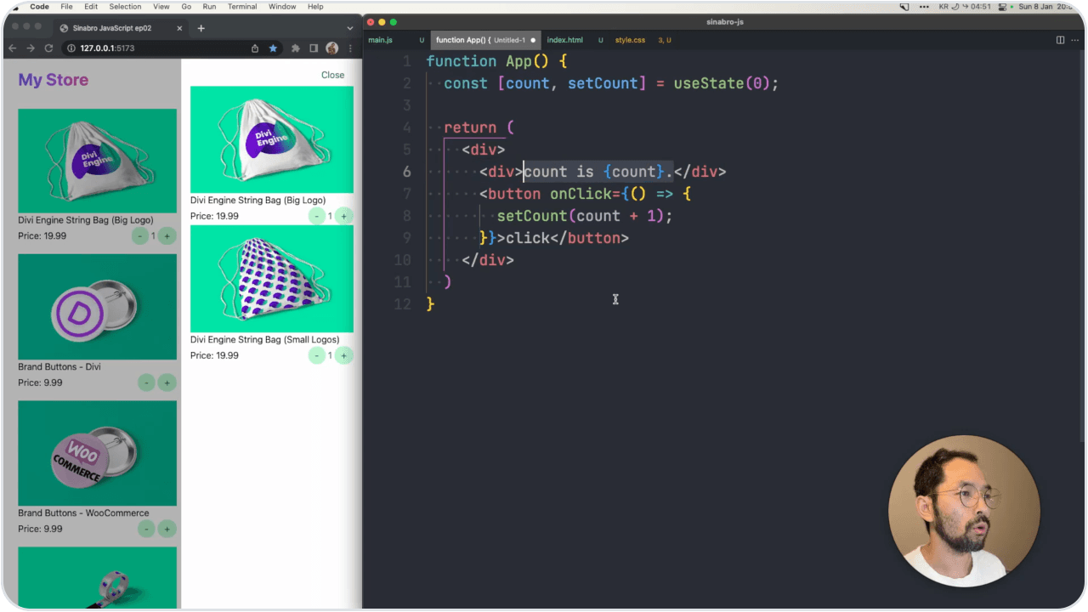Decrease Brand Buttons - Divi quantity
Screen dimensions: 1088x612
pos(146,382)
